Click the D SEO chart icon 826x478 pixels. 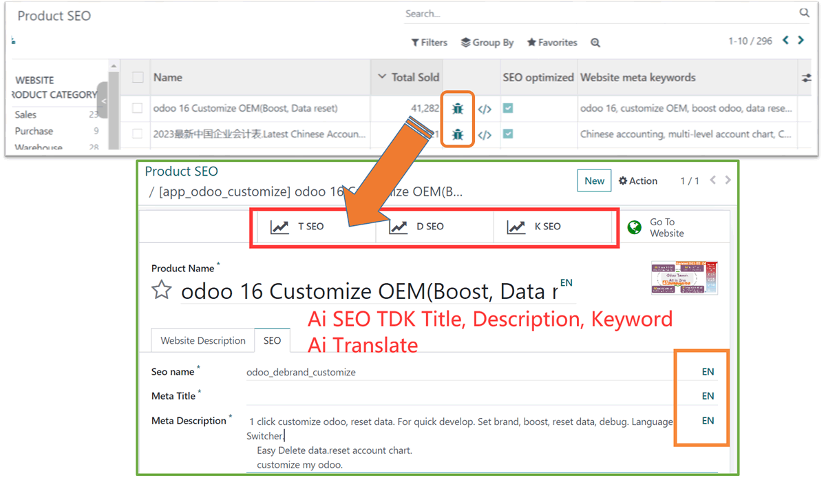(398, 227)
